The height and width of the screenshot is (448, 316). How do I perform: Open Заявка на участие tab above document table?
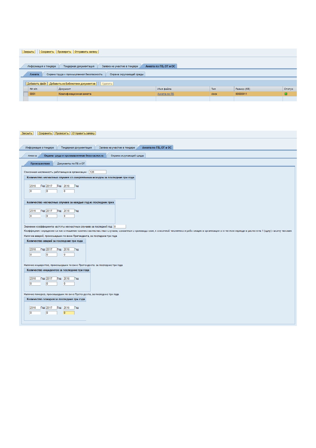120,66
